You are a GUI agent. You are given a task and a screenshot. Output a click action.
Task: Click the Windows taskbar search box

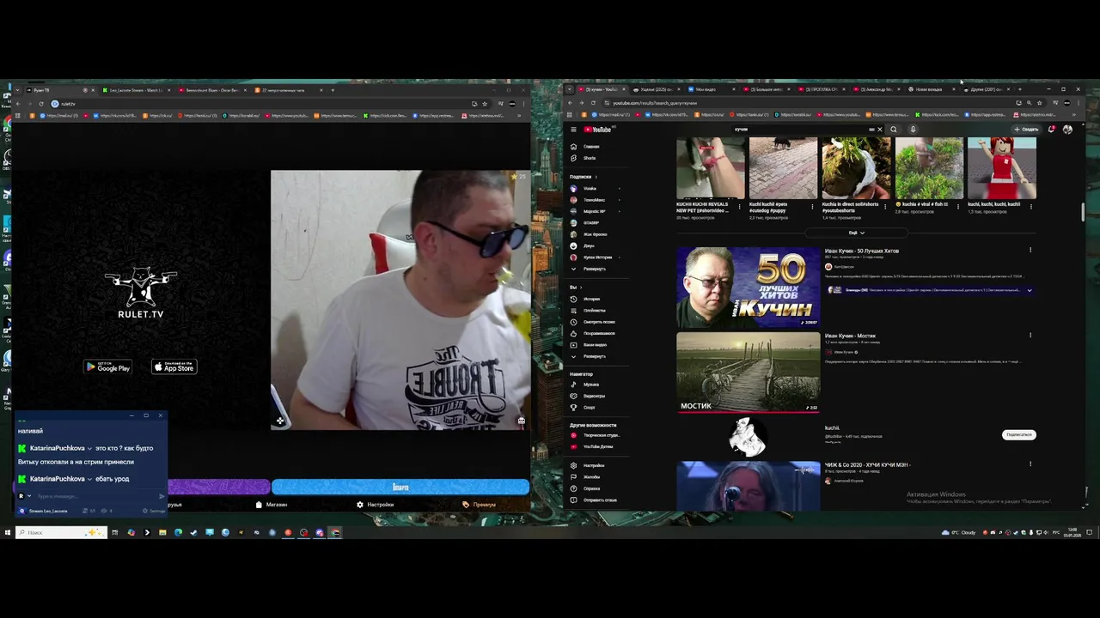[61, 532]
